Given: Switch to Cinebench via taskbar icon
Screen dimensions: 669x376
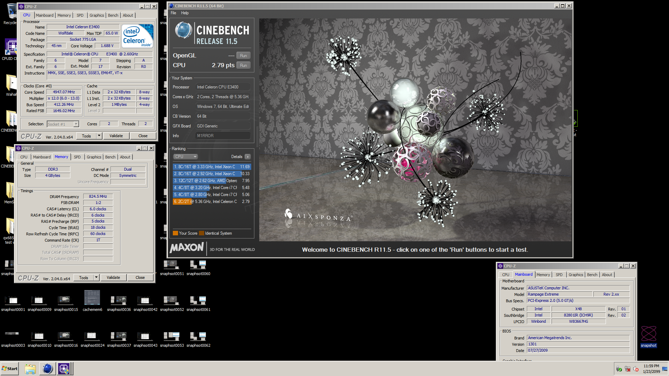Looking at the screenshot, I should click(47, 369).
